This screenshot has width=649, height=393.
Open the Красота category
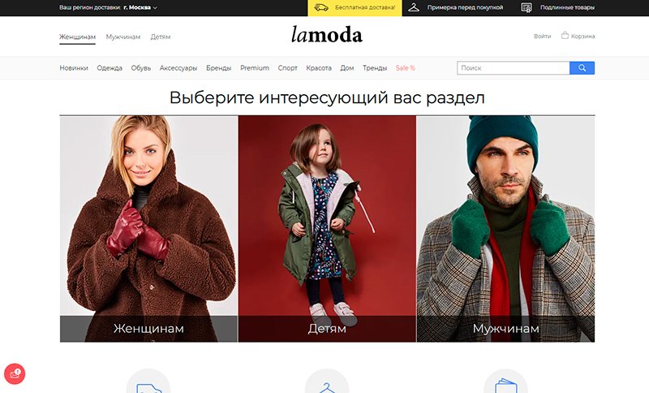pos(319,68)
